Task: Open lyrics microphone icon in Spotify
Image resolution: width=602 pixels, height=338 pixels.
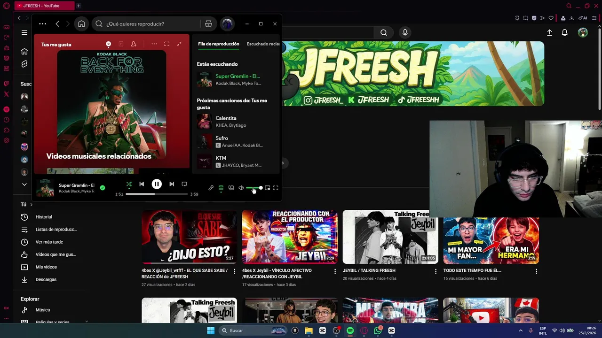Action: tap(211, 188)
